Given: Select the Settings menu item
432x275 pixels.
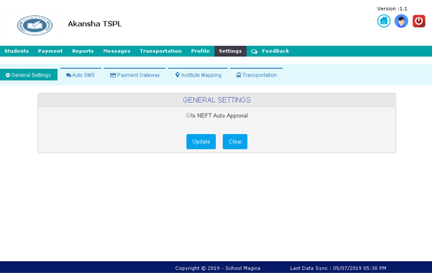Looking at the screenshot, I should click(x=231, y=51).
